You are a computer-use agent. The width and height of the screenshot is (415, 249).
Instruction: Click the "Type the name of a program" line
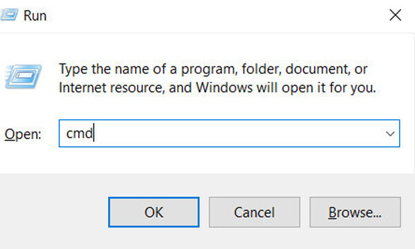213,69
